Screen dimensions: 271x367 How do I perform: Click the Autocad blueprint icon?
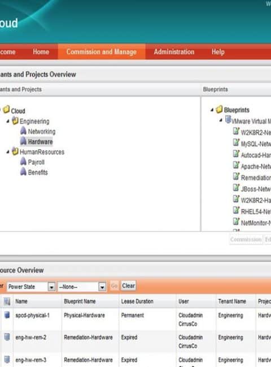236,154
